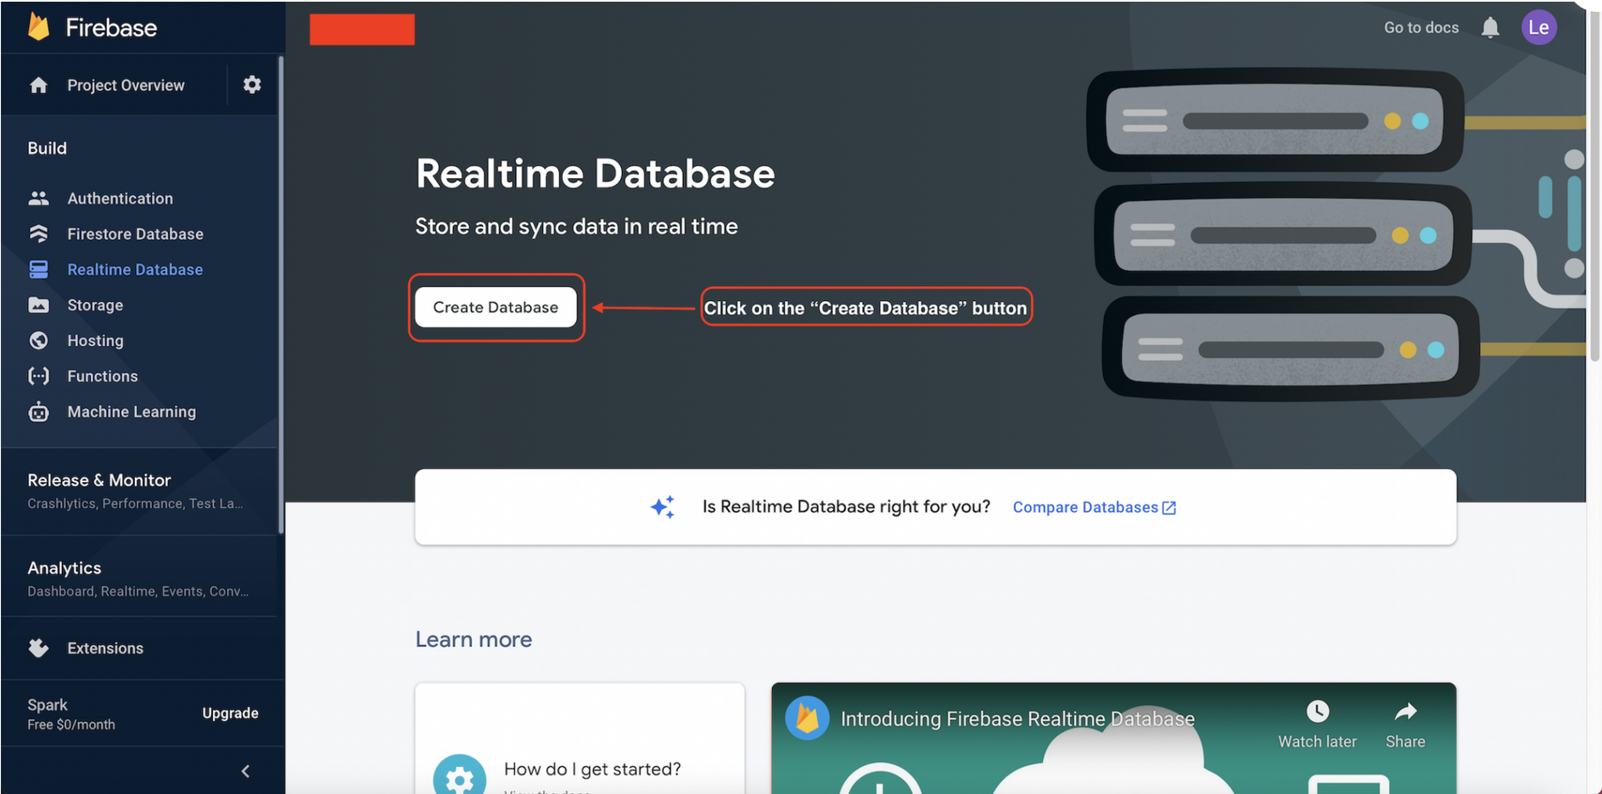The image size is (1602, 794).
Task: Click the Share arrow on video
Action: 1405,711
